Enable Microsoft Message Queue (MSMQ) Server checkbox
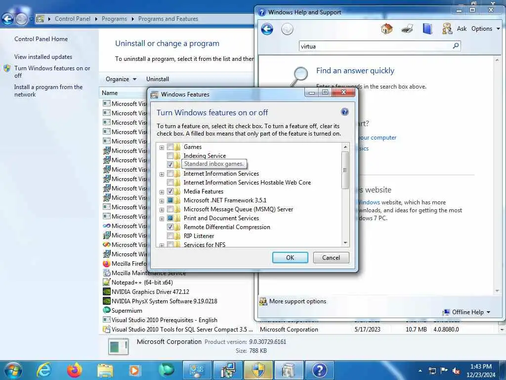The image size is (506, 380). point(170,209)
